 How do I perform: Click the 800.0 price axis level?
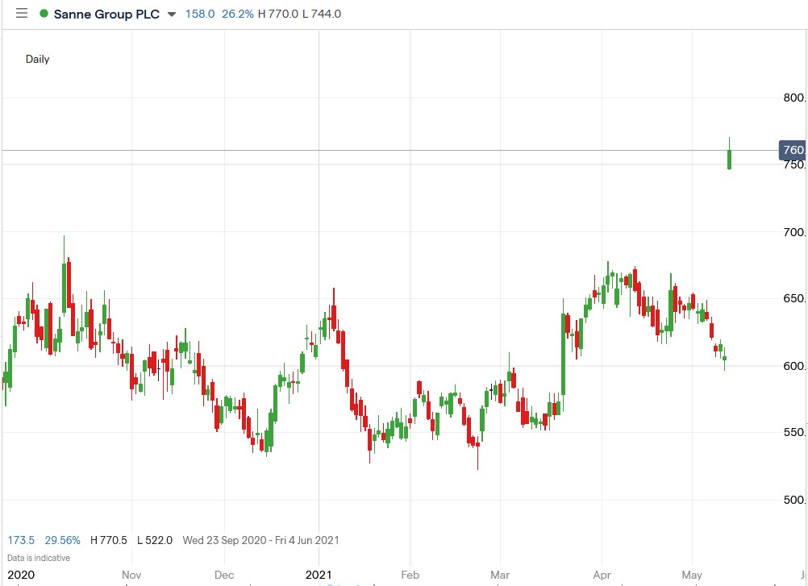coord(794,98)
